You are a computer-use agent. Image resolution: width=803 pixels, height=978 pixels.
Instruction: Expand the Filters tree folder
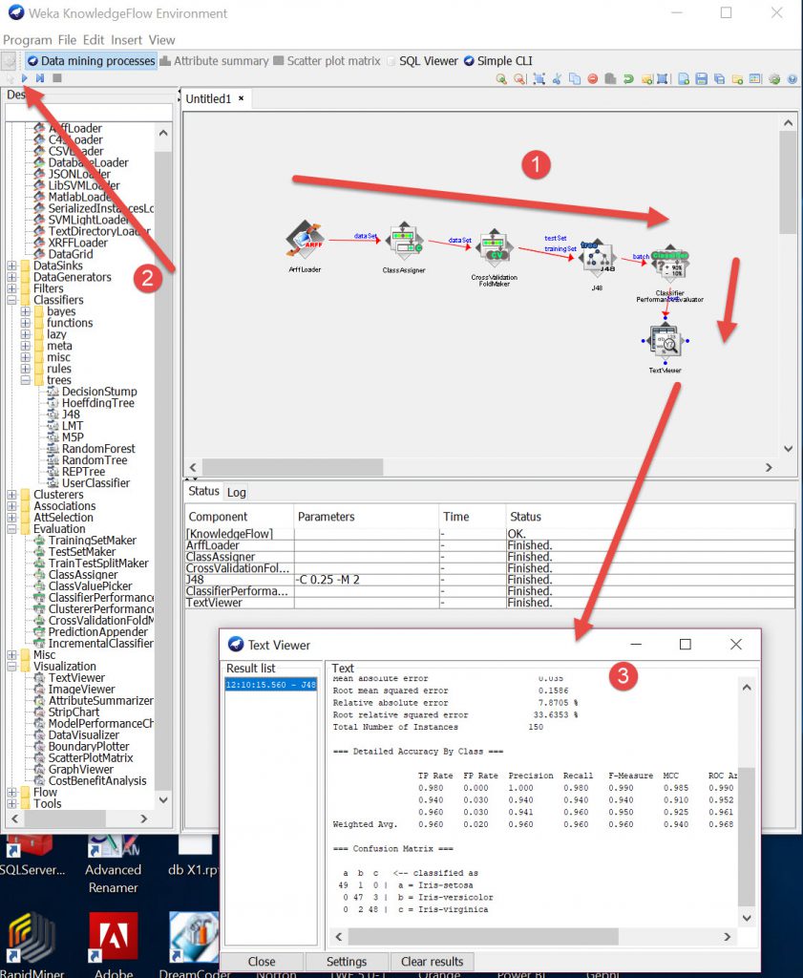click(12, 288)
